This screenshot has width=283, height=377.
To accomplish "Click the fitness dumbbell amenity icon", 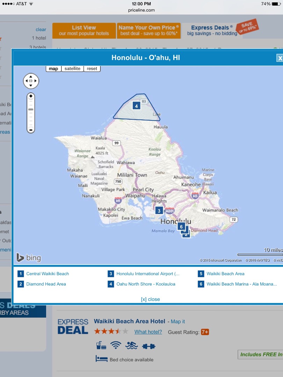I will pyautogui.click(x=149, y=346).
